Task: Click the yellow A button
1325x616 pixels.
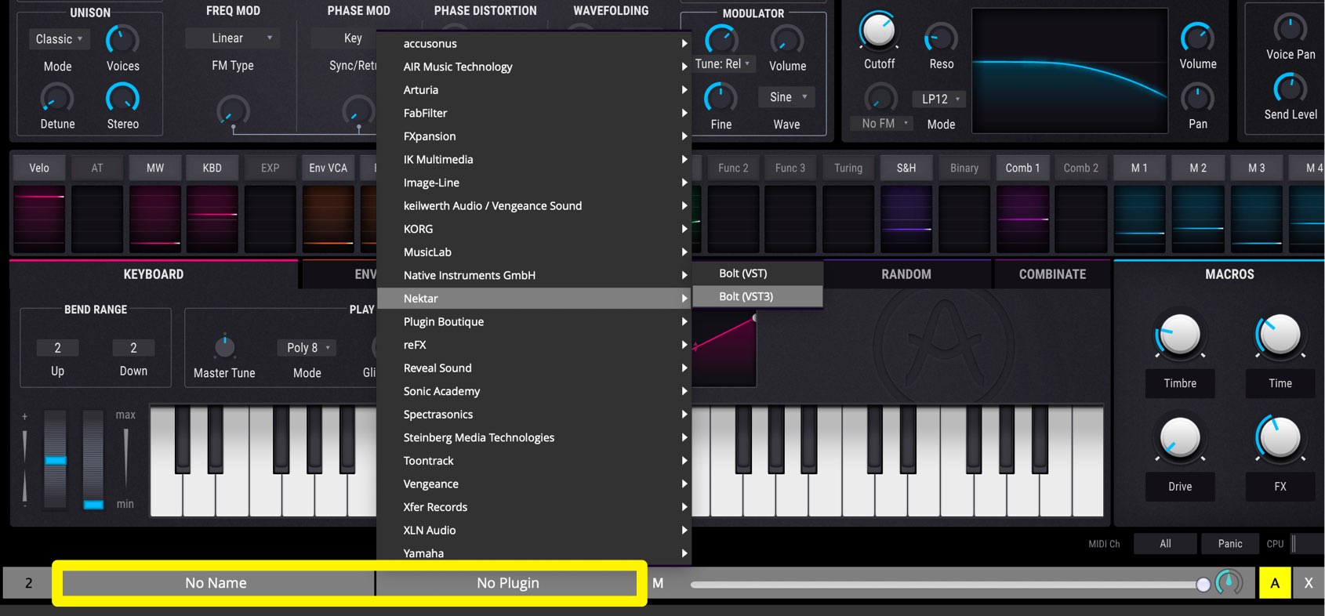Action: (1275, 583)
